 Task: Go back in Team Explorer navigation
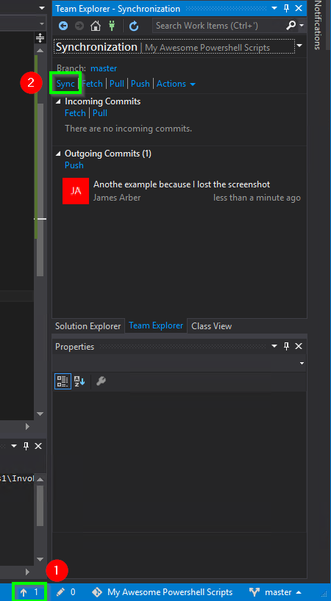(63, 26)
